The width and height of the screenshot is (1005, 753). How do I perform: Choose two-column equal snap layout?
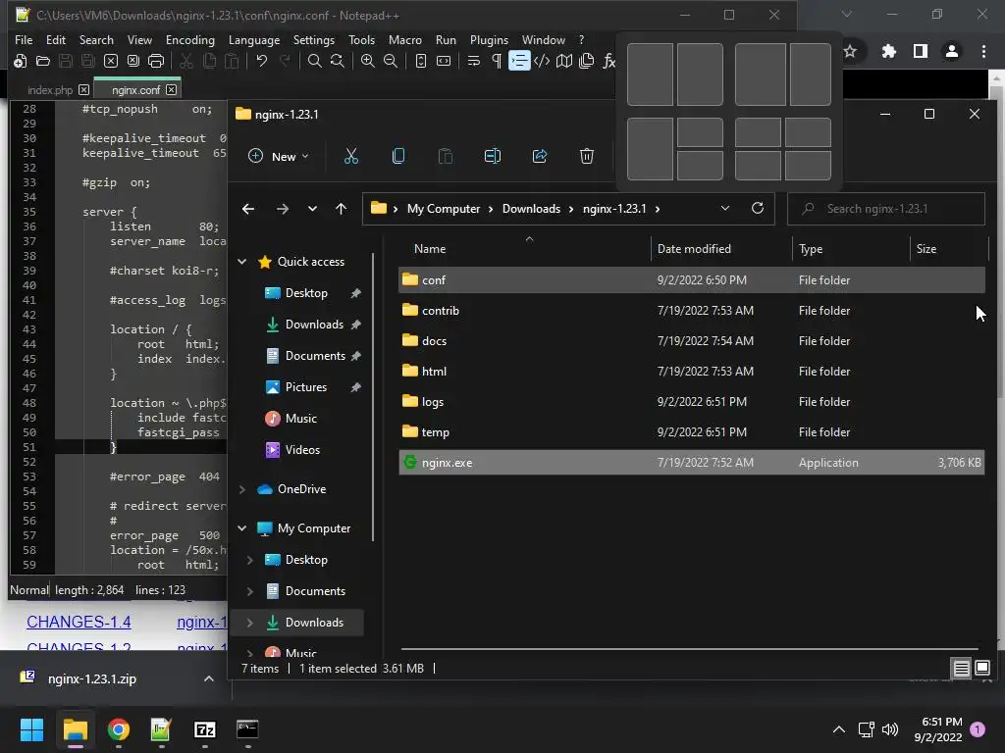[x=675, y=75]
